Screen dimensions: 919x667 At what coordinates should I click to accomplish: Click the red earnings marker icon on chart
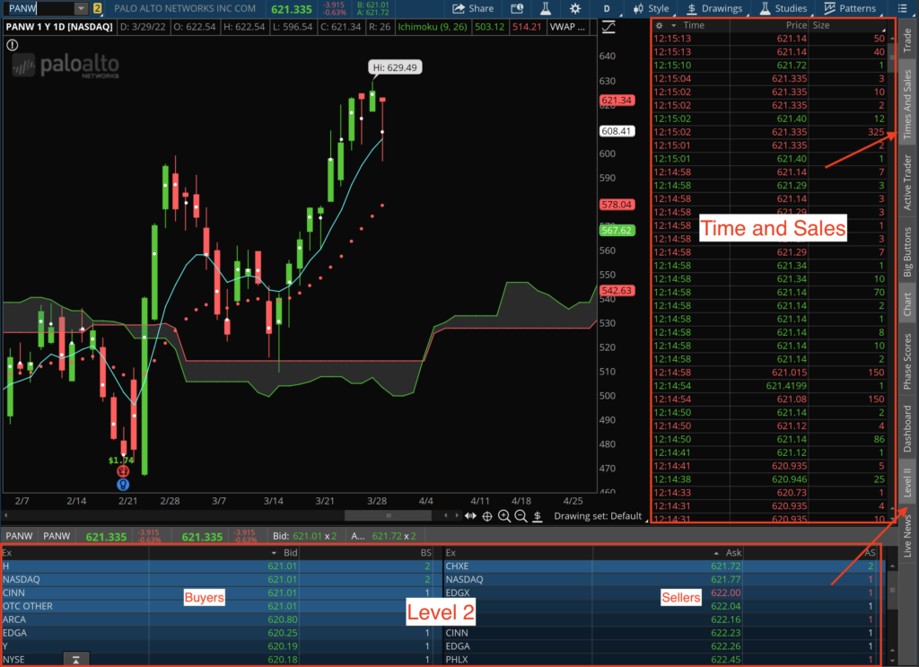[122, 471]
